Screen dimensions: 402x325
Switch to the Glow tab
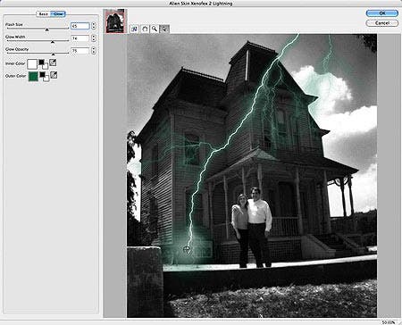[58, 14]
